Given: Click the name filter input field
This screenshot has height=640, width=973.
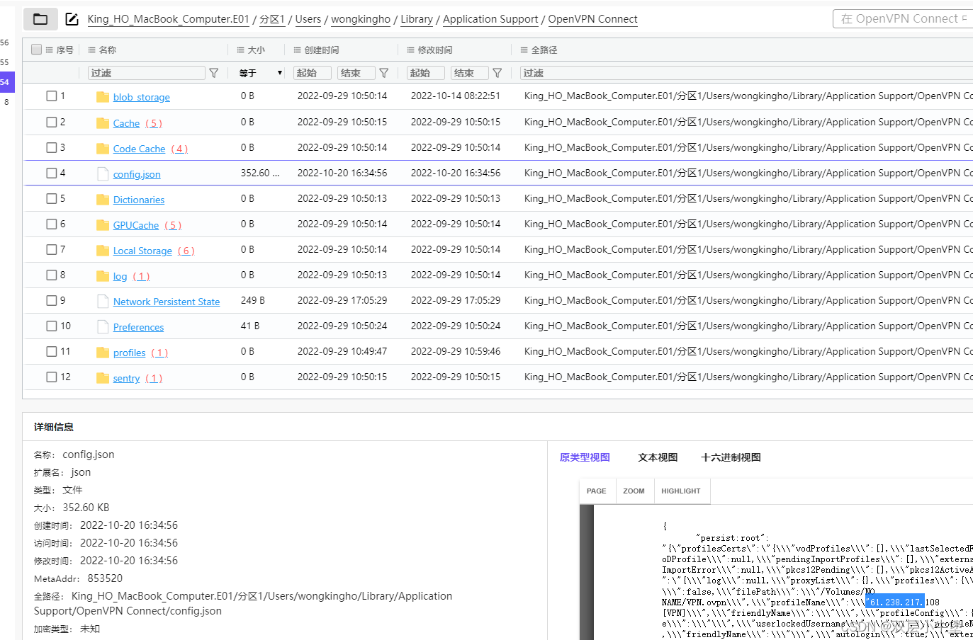Looking at the screenshot, I should point(147,73).
